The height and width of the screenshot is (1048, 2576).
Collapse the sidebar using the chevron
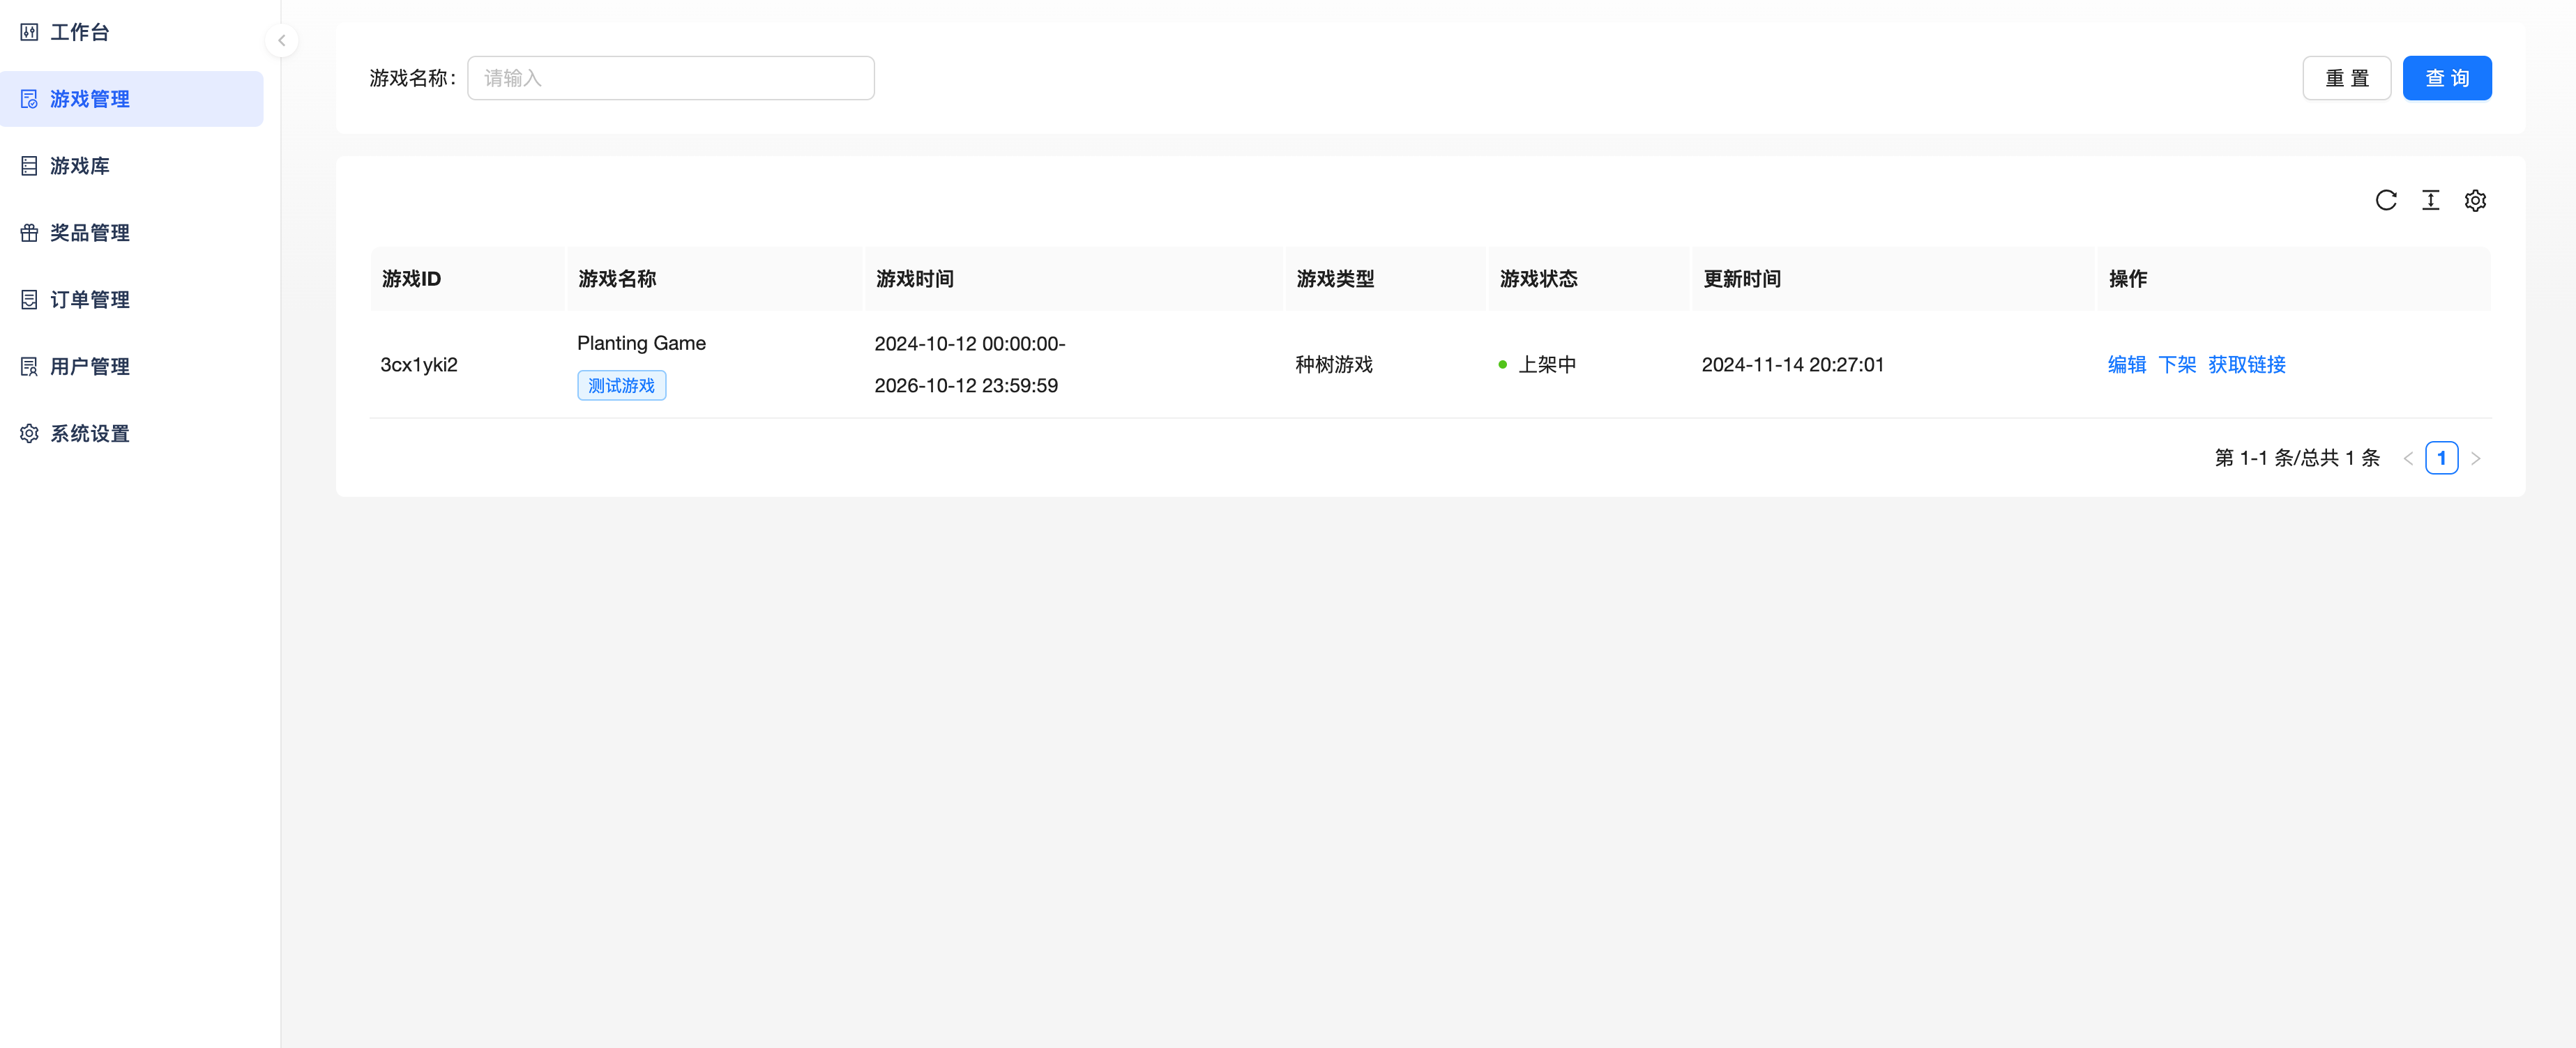click(x=282, y=41)
